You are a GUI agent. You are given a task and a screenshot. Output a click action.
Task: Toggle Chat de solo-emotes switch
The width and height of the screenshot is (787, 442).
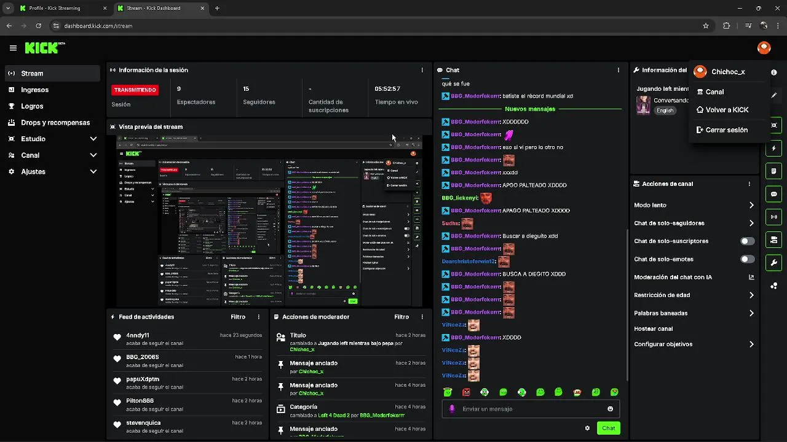747,259
